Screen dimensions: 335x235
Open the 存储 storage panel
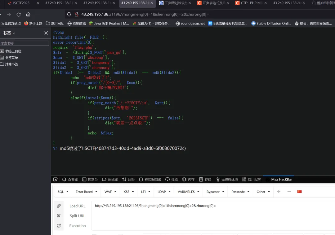coord(205,180)
